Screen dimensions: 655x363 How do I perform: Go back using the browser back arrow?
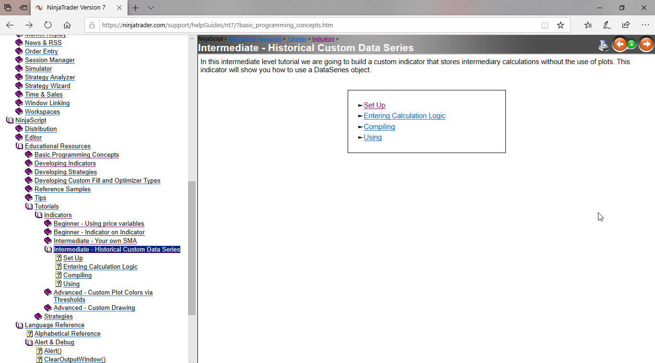[10, 25]
